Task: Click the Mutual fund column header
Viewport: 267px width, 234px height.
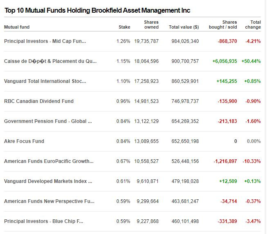Action: (x=17, y=27)
